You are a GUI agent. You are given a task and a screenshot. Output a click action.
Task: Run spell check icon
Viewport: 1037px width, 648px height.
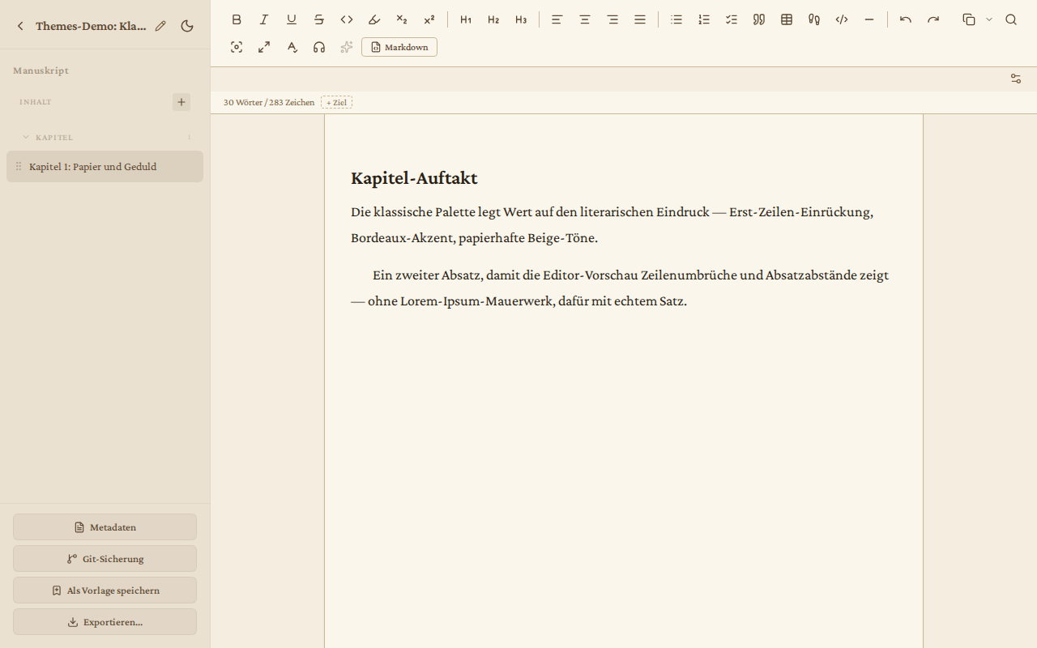click(292, 47)
